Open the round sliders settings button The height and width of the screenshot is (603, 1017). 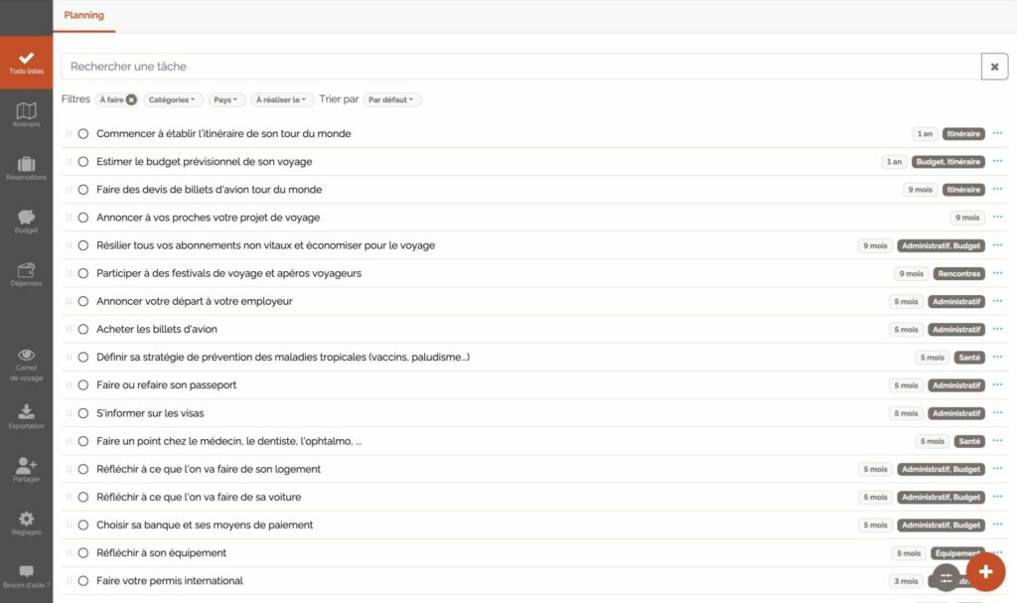[945, 578]
